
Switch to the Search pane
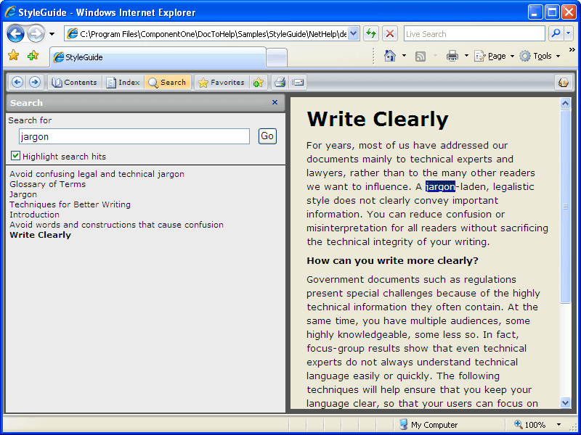tap(168, 82)
